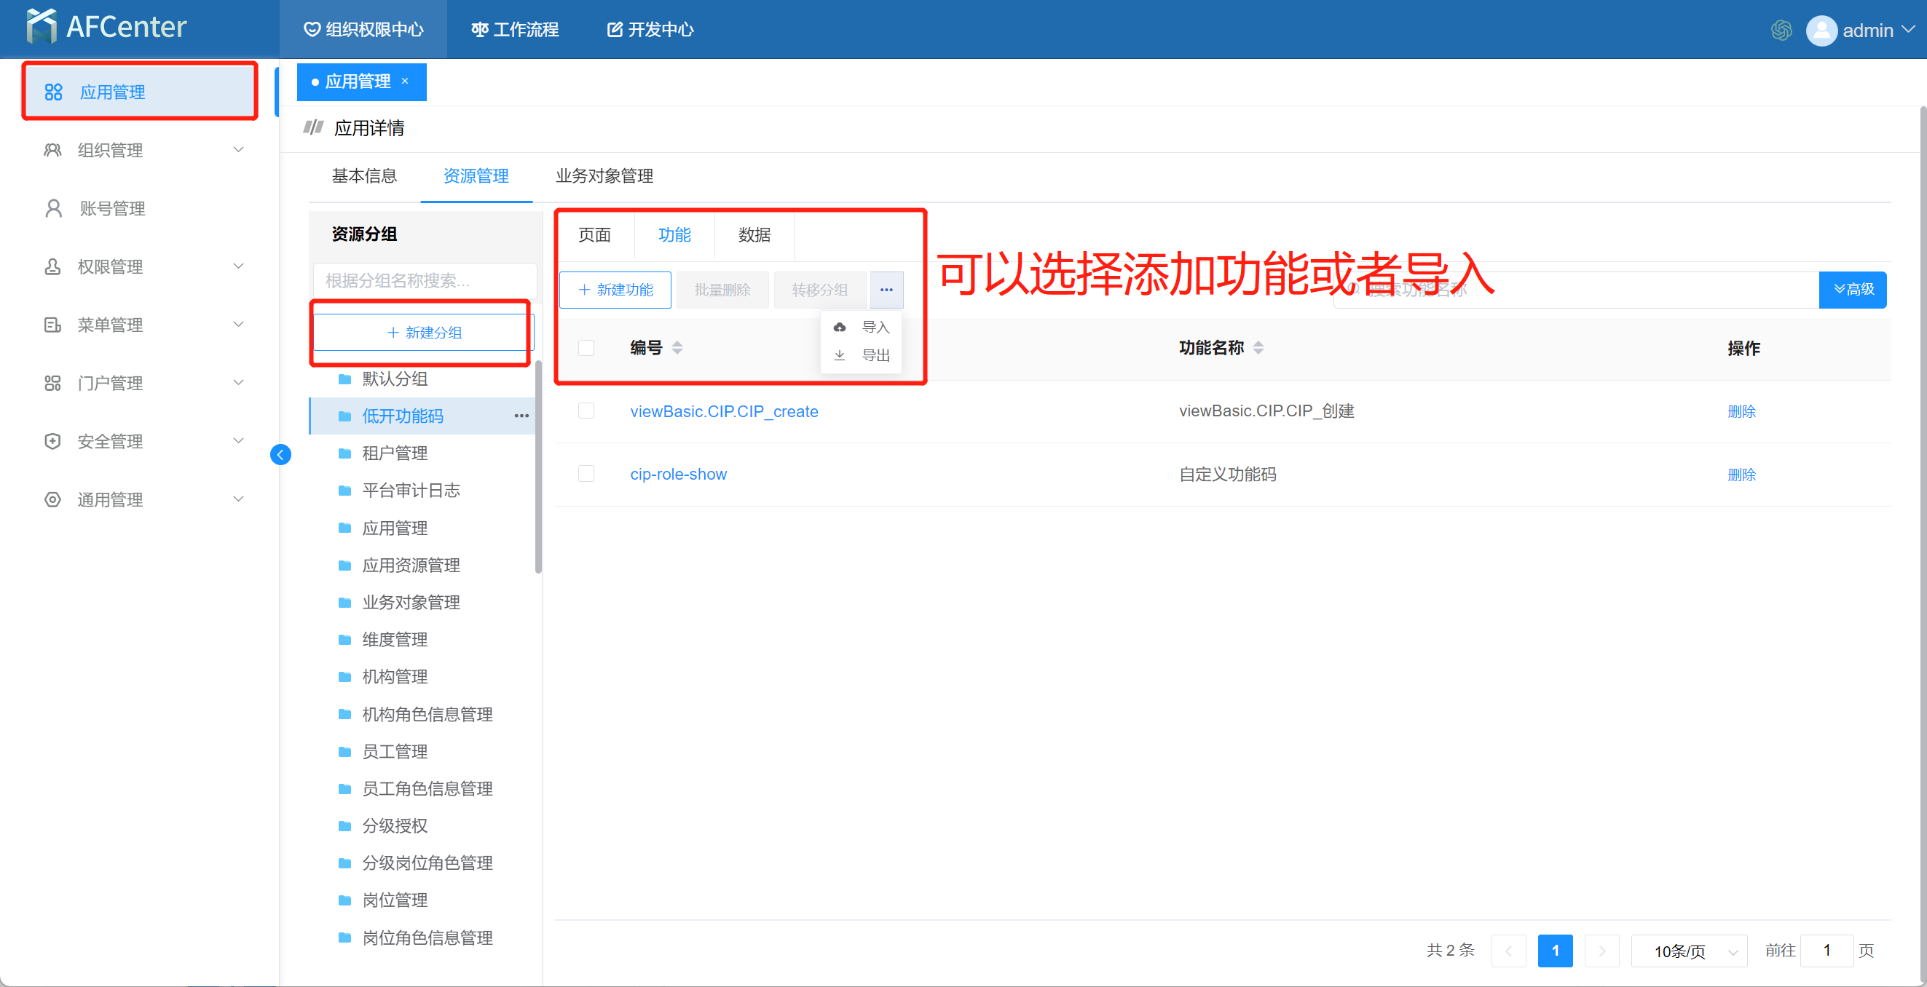Open the cip-role-show link

[678, 474]
